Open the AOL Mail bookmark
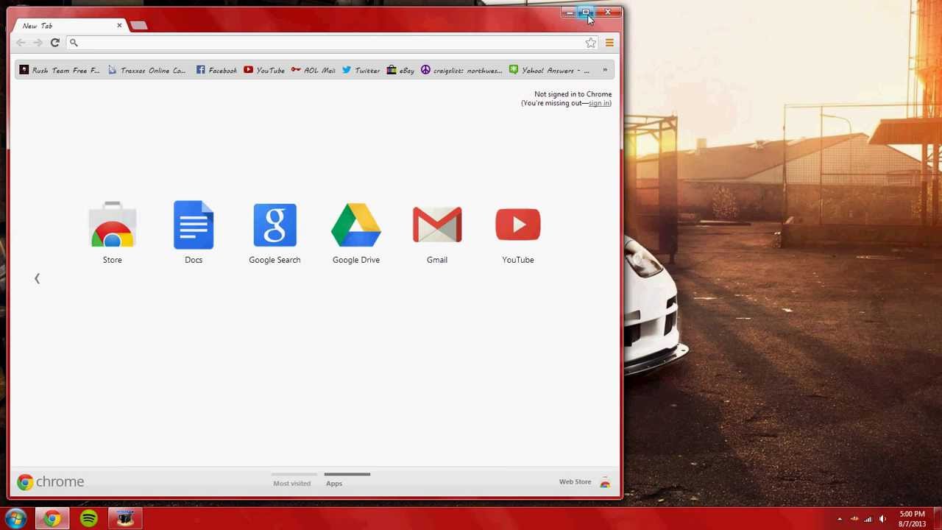The image size is (942, 530). [313, 71]
